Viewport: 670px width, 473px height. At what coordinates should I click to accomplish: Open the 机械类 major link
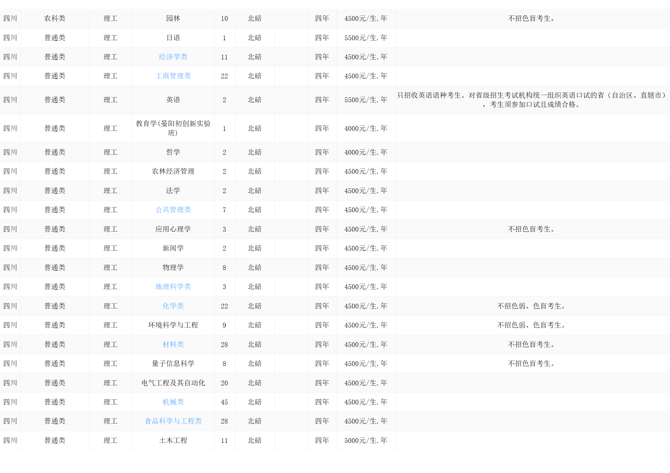click(x=173, y=402)
